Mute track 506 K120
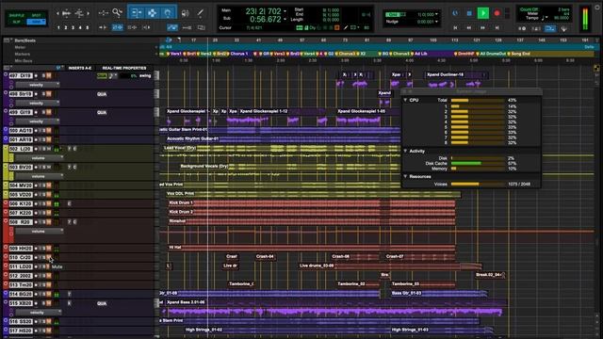This screenshot has height=339, width=603. tap(49, 203)
